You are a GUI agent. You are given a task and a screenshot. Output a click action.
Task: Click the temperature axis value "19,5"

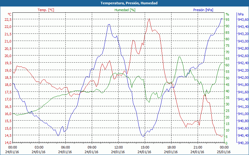[x=8, y=63]
